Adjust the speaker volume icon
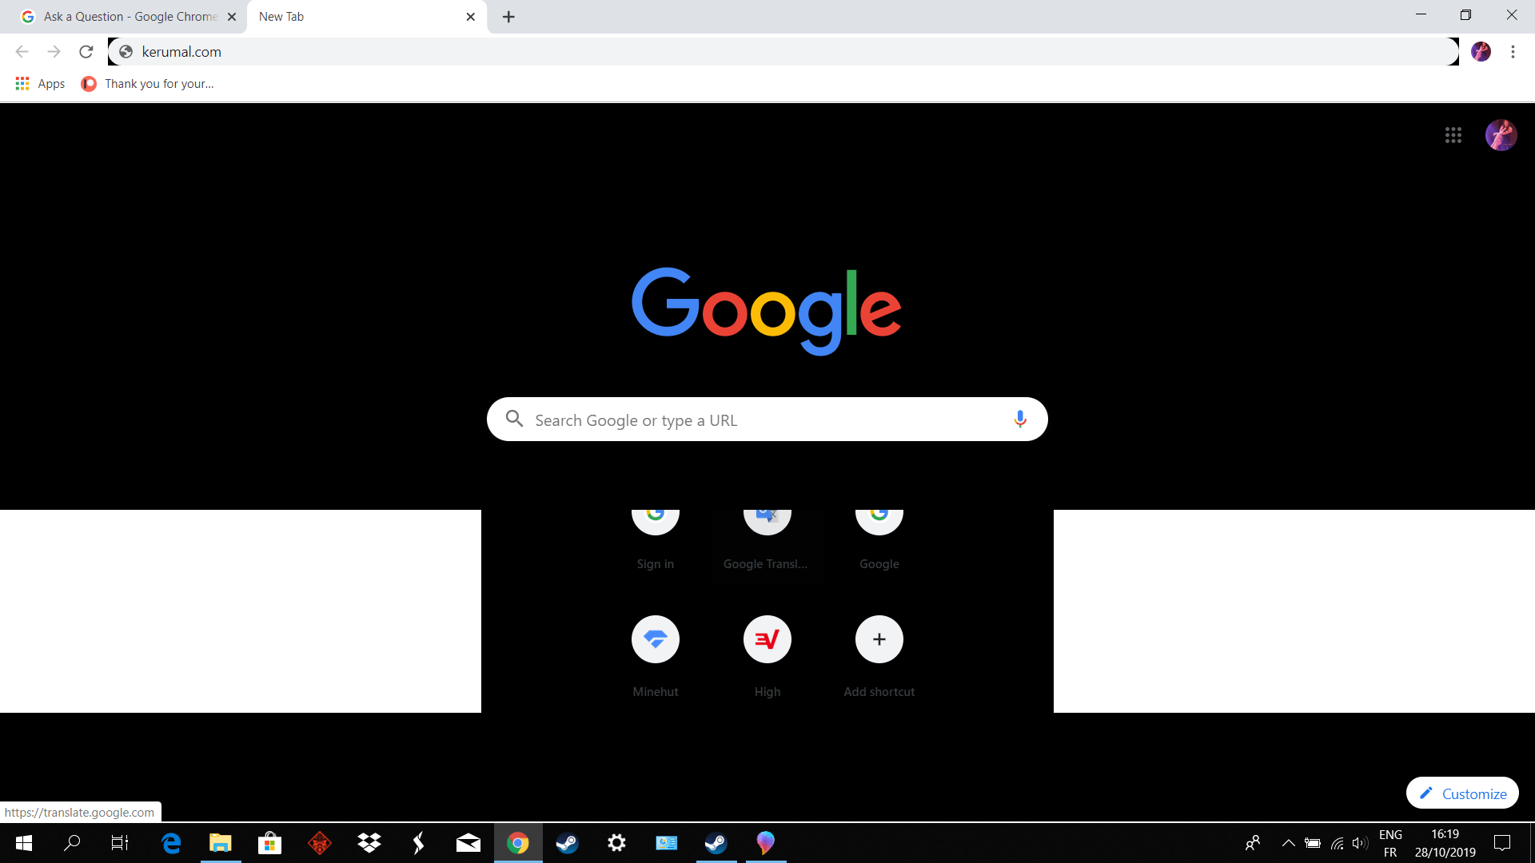This screenshot has width=1535, height=863. [x=1361, y=843]
